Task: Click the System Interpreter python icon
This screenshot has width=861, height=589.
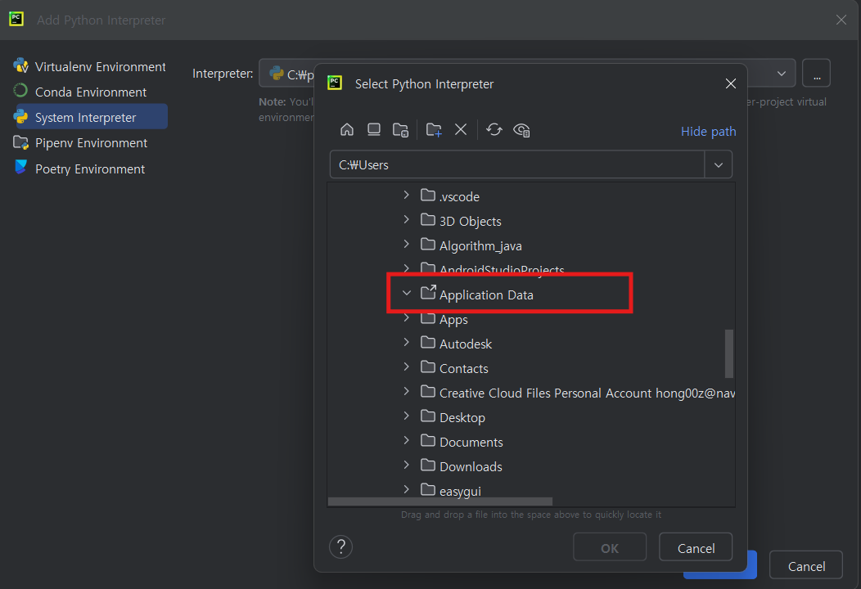Action: [x=20, y=117]
